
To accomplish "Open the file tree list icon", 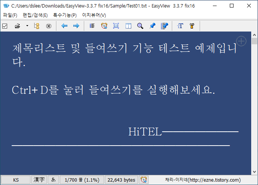I will tap(36, 26).
